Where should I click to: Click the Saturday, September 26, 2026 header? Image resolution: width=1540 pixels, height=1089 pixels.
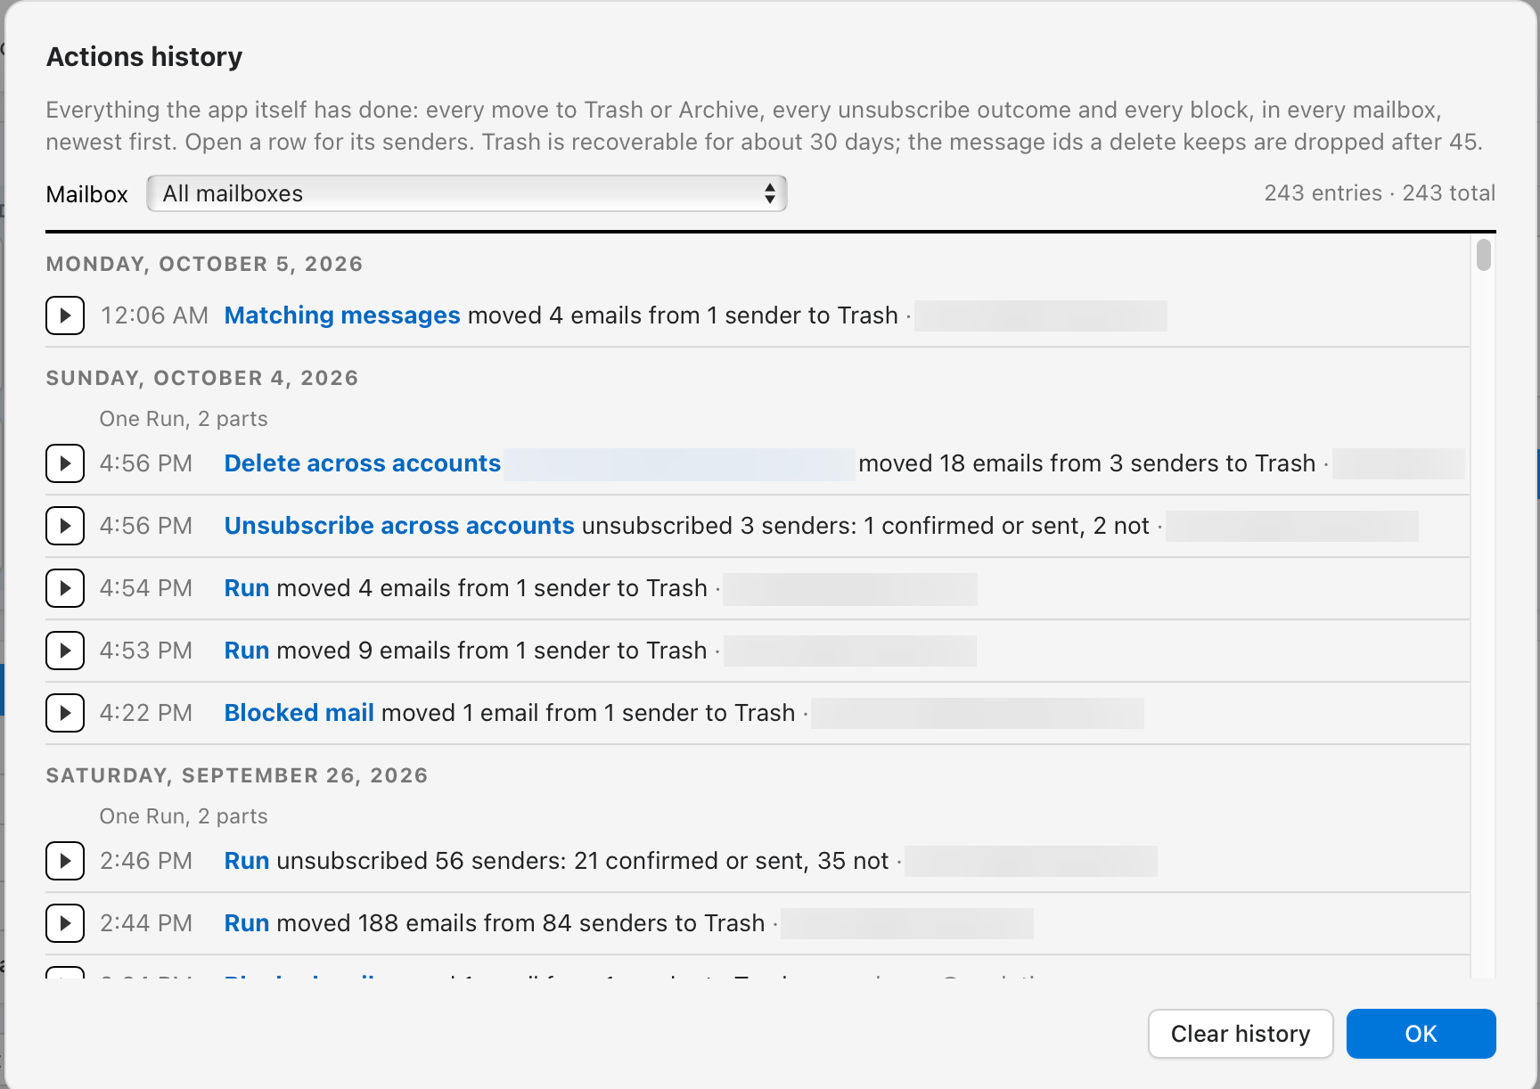click(237, 775)
